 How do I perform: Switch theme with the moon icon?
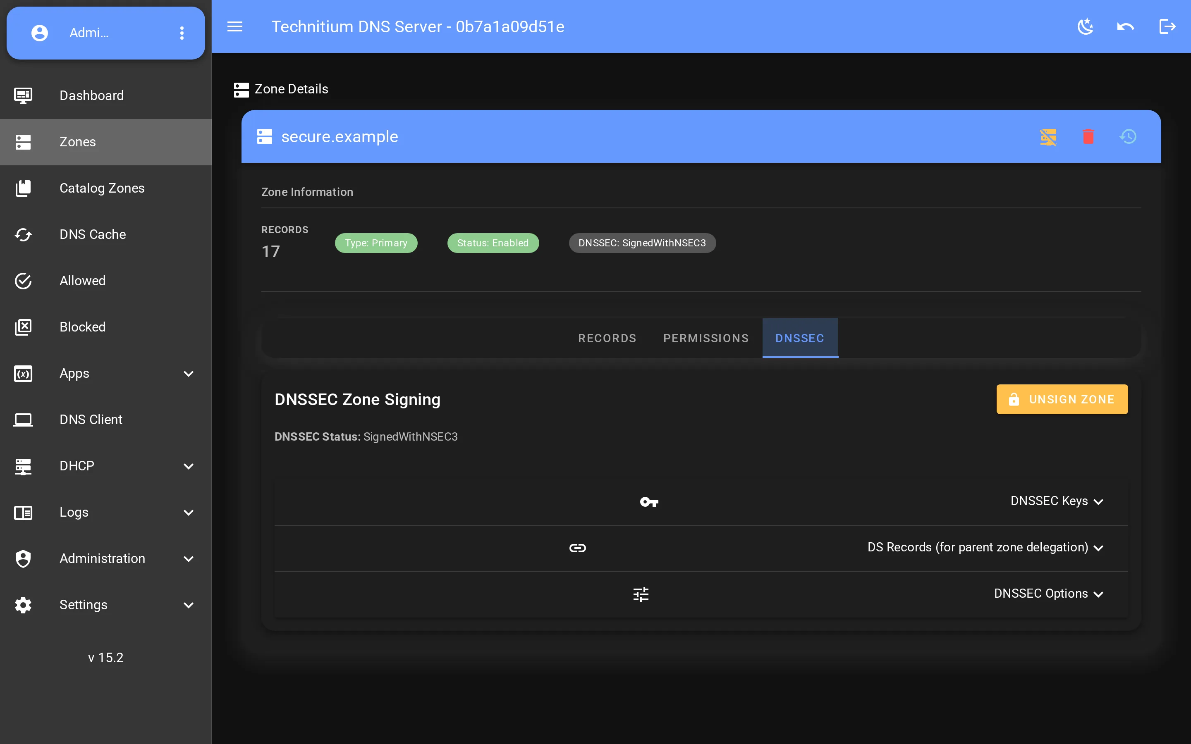pyautogui.click(x=1085, y=26)
